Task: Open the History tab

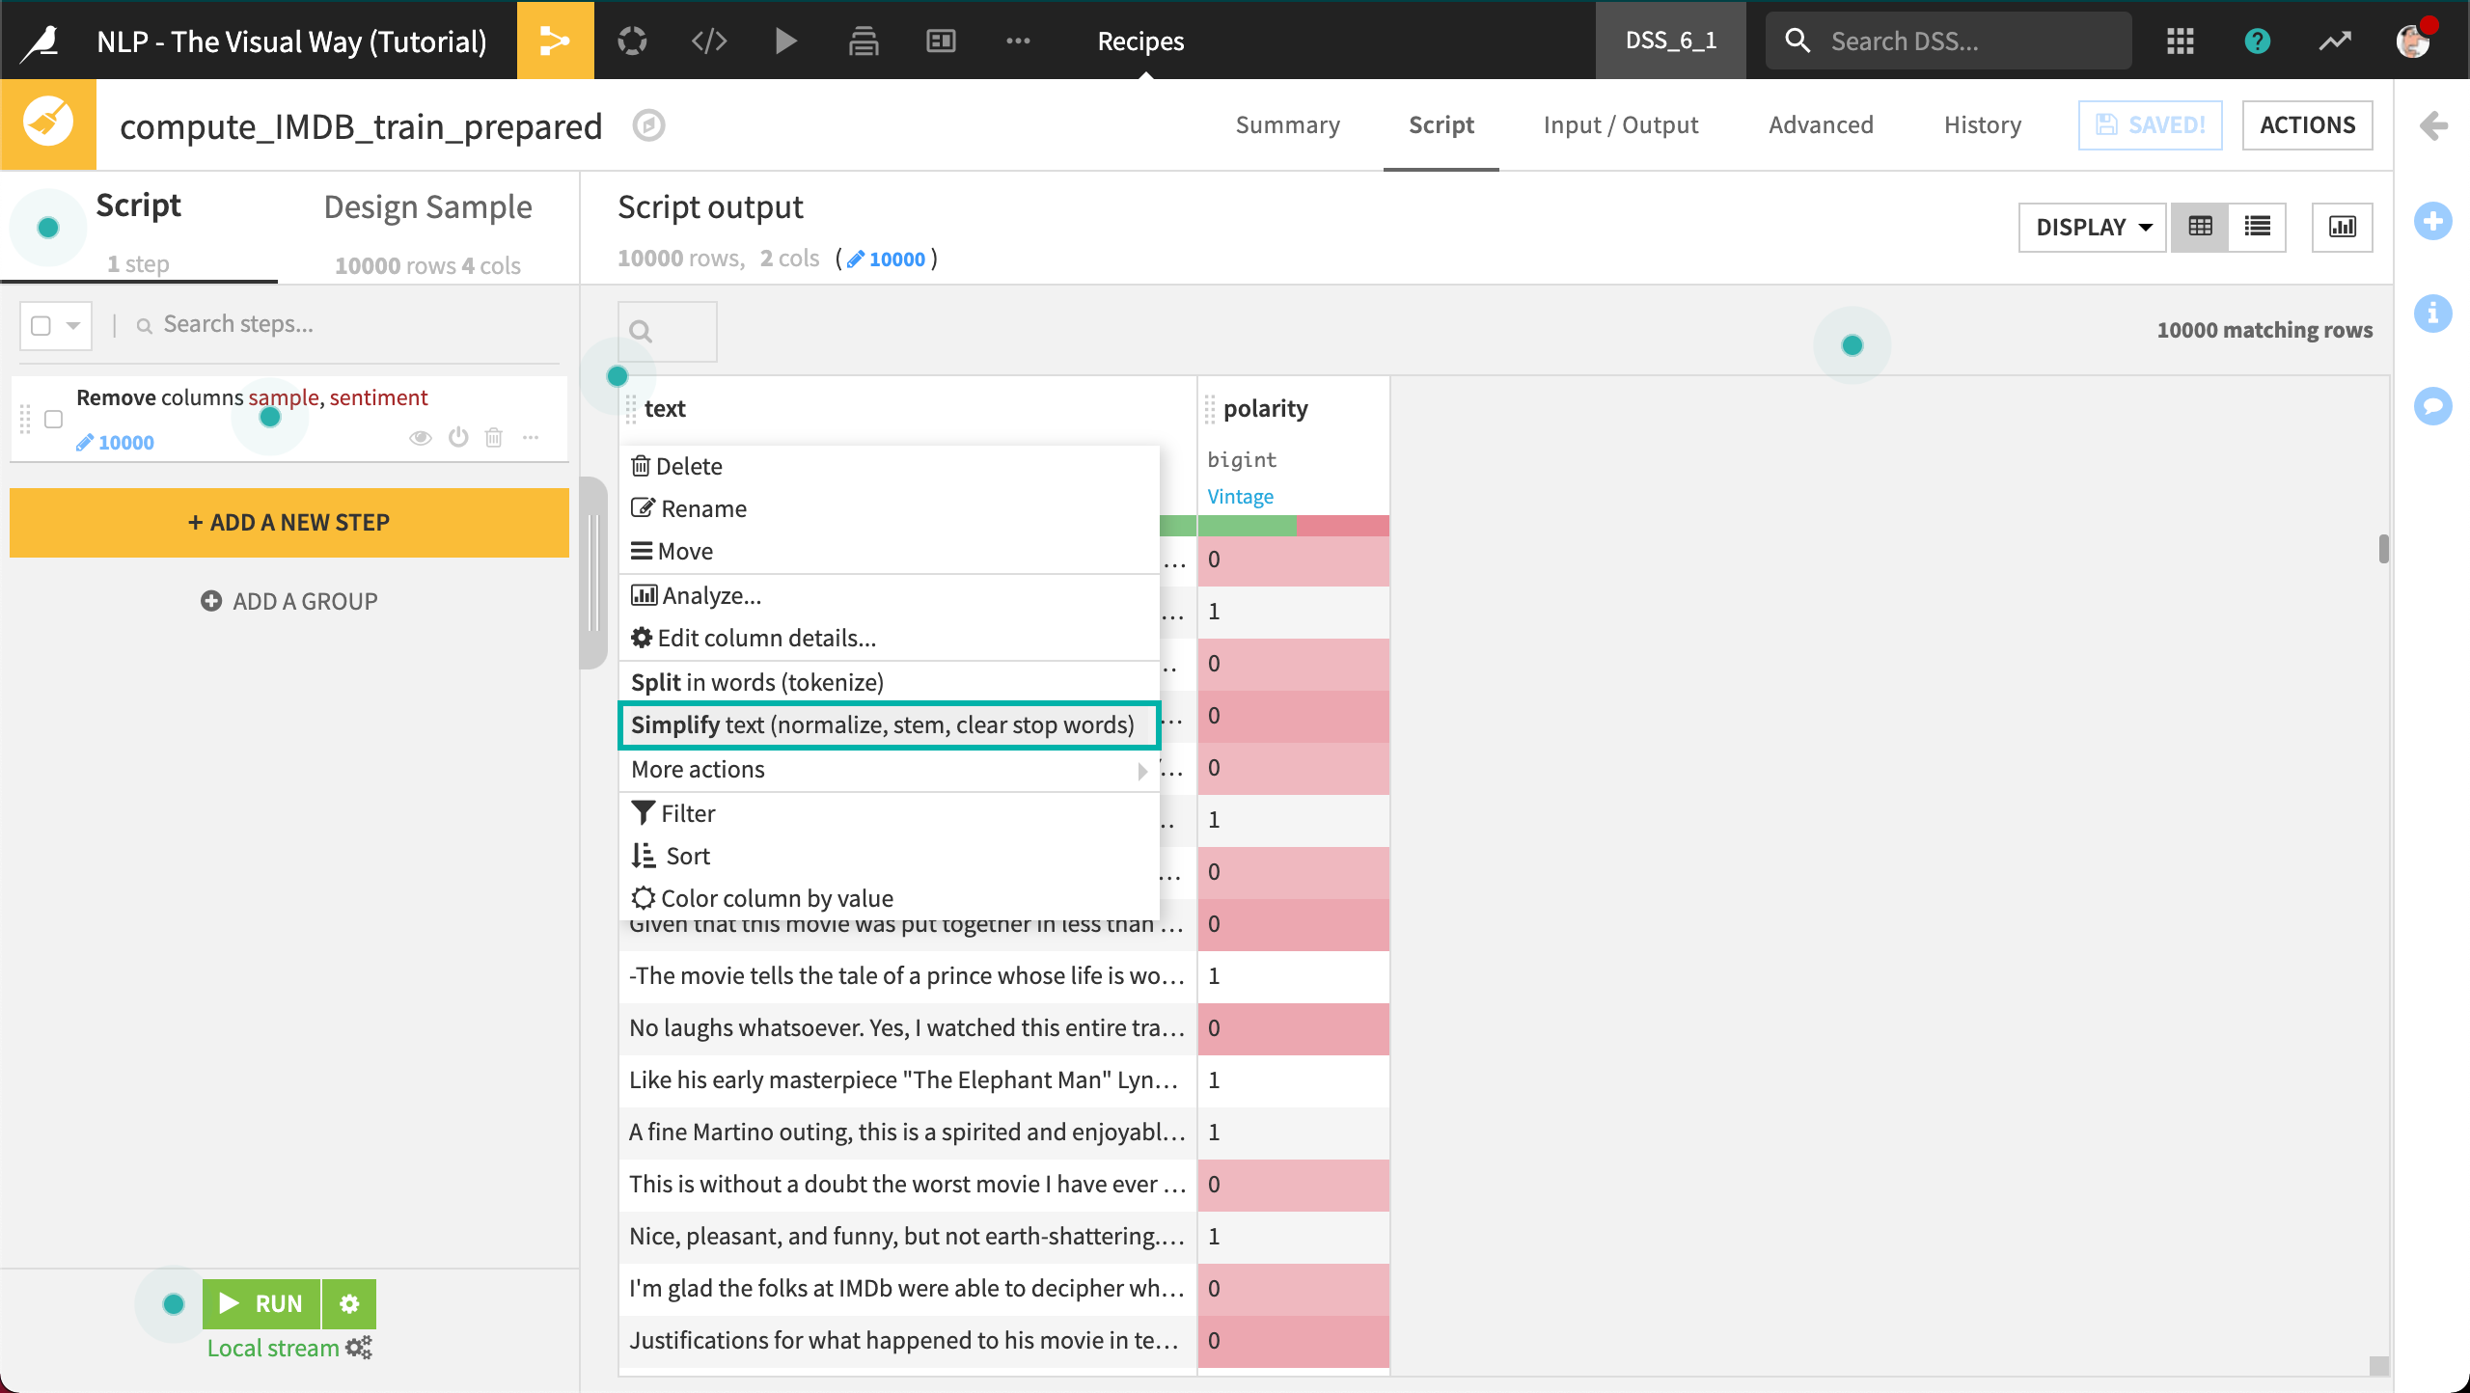Action: click(x=1982, y=125)
